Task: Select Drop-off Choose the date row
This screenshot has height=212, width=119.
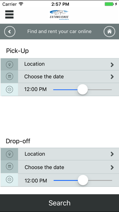Action: [x=60, y=167]
